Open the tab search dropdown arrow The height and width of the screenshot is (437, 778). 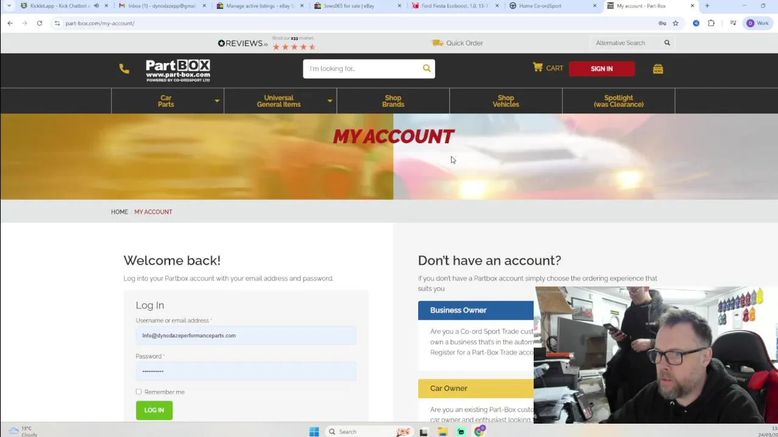tap(9, 5)
